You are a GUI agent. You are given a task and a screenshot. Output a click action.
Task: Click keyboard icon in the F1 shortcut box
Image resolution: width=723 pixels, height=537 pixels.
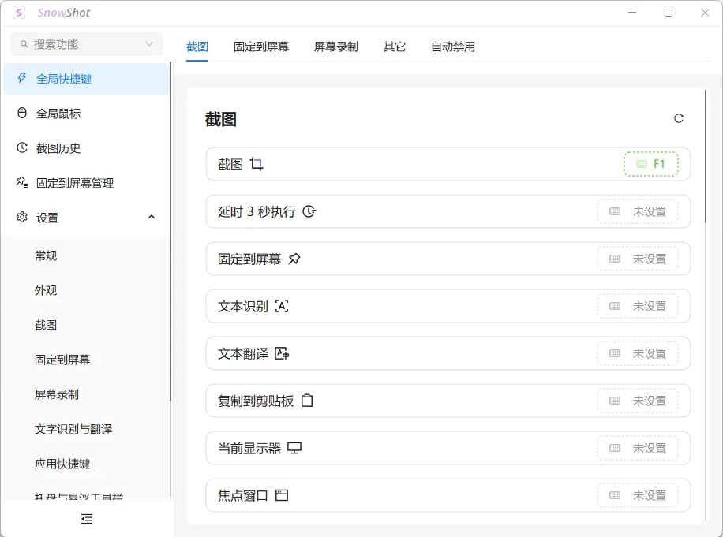point(642,164)
